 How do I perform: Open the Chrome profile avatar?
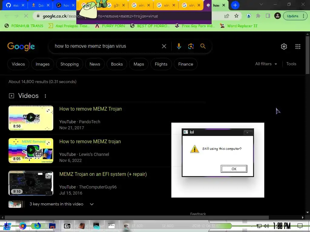pos(278,16)
